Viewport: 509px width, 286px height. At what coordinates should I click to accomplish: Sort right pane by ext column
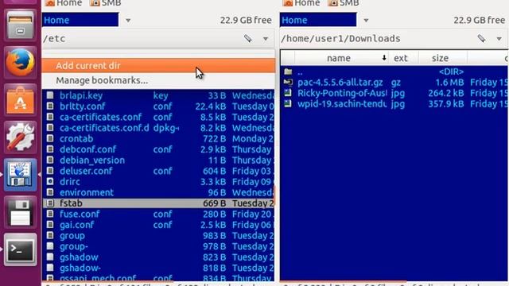click(403, 58)
